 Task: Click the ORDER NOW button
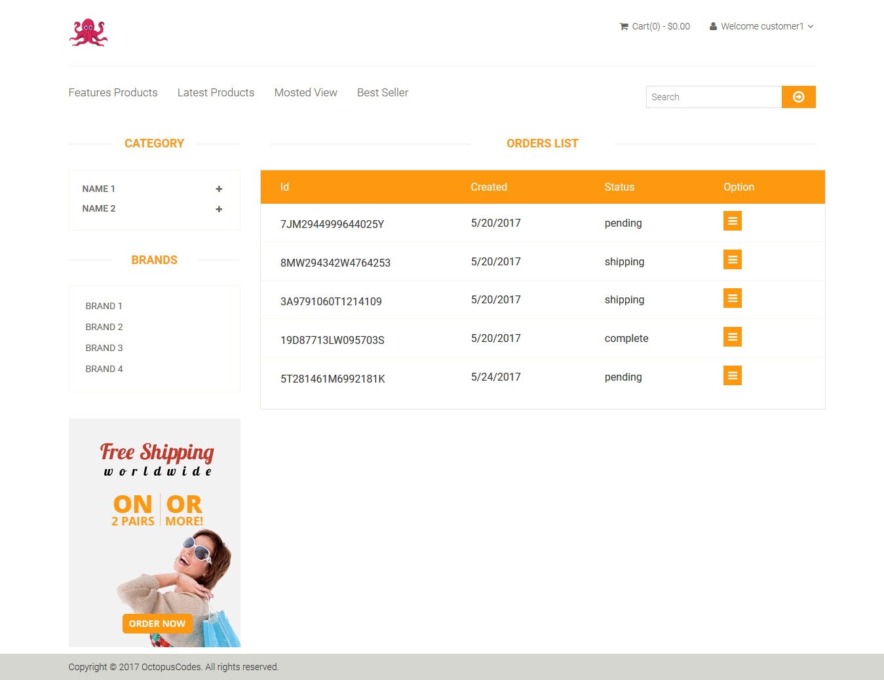tap(157, 623)
